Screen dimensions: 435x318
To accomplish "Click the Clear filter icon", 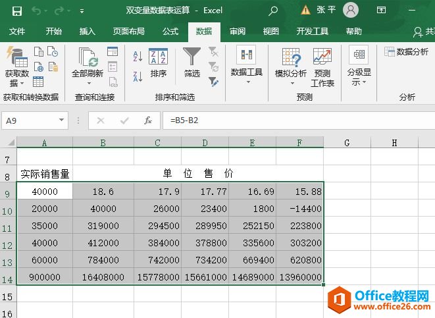I will click(213, 51).
